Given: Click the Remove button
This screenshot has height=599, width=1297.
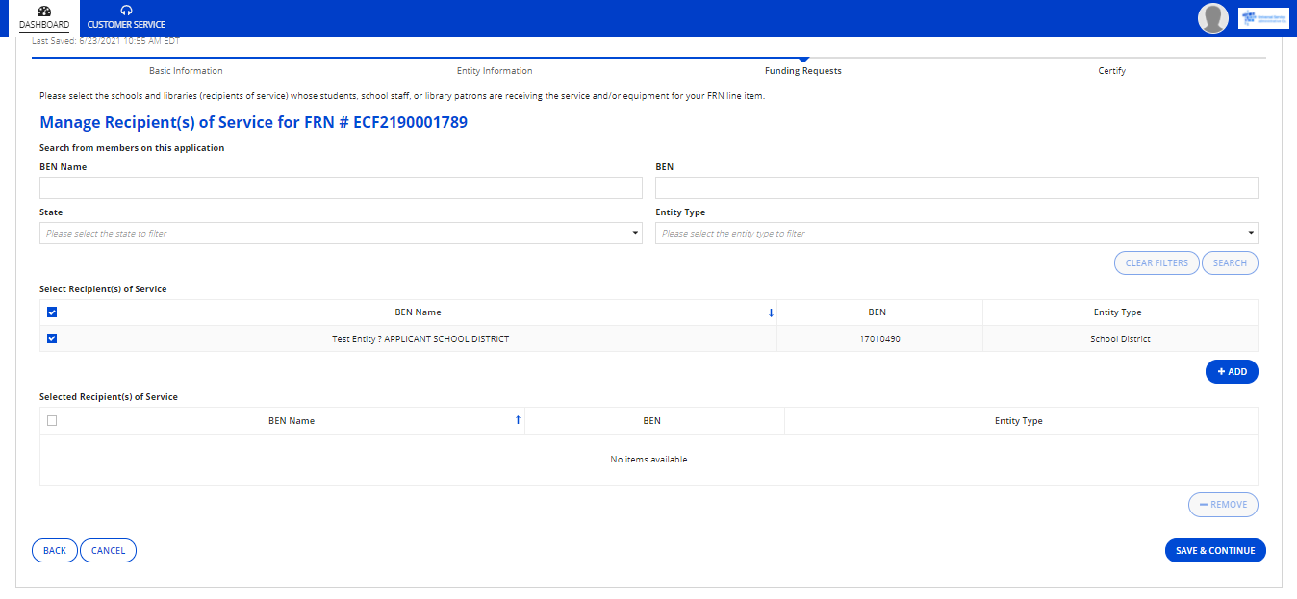Looking at the screenshot, I should [x=1223, y=504].
